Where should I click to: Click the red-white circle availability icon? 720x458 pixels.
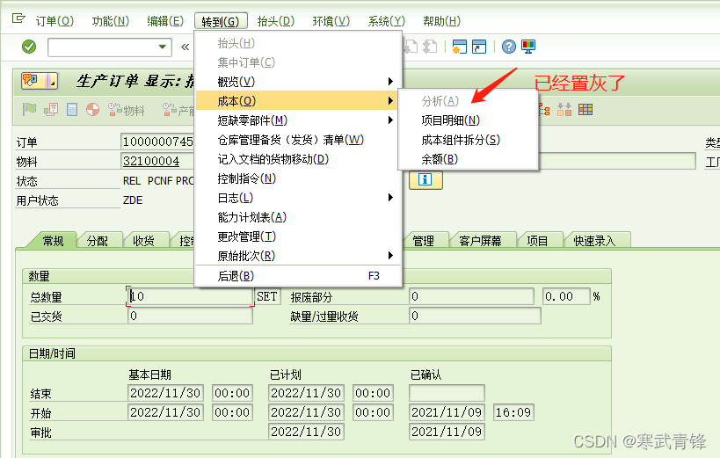click(93, 109)
